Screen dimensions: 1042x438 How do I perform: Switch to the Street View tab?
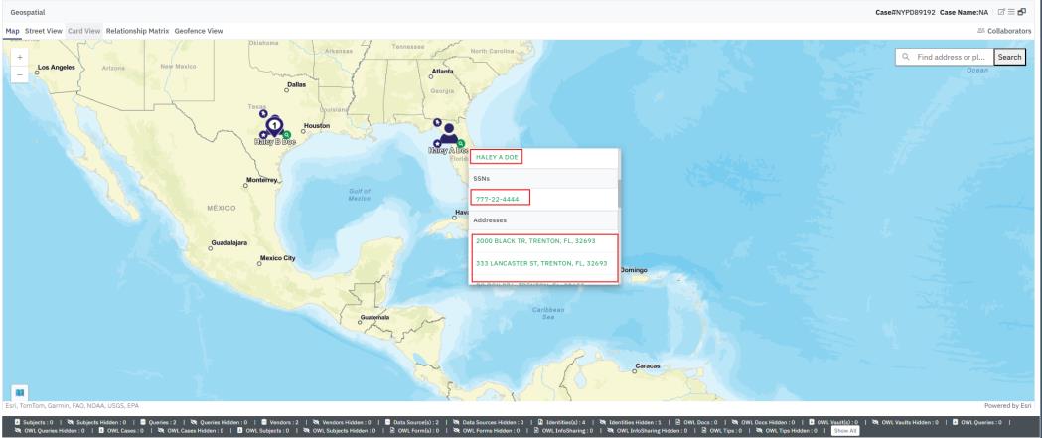click(44, 31)
